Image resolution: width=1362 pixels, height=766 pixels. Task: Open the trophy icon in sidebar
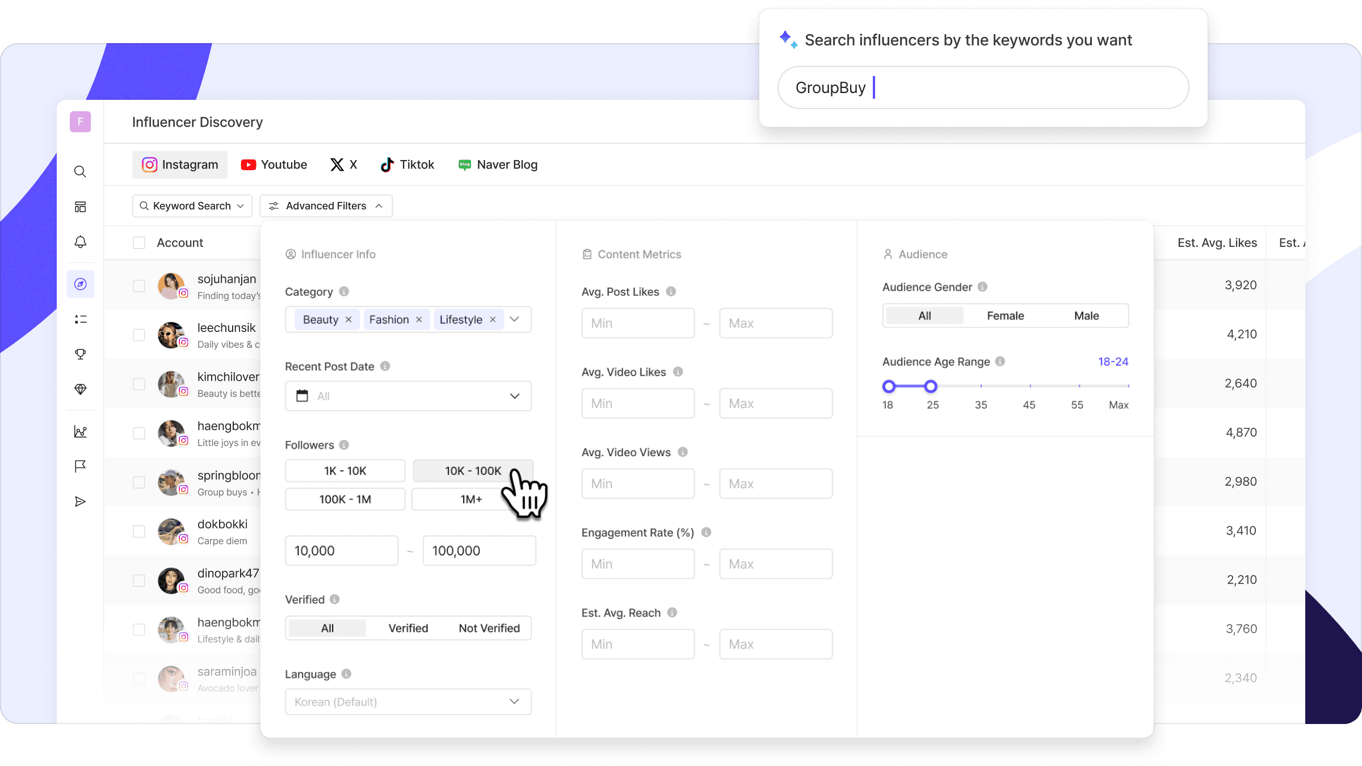pos(80,354)
